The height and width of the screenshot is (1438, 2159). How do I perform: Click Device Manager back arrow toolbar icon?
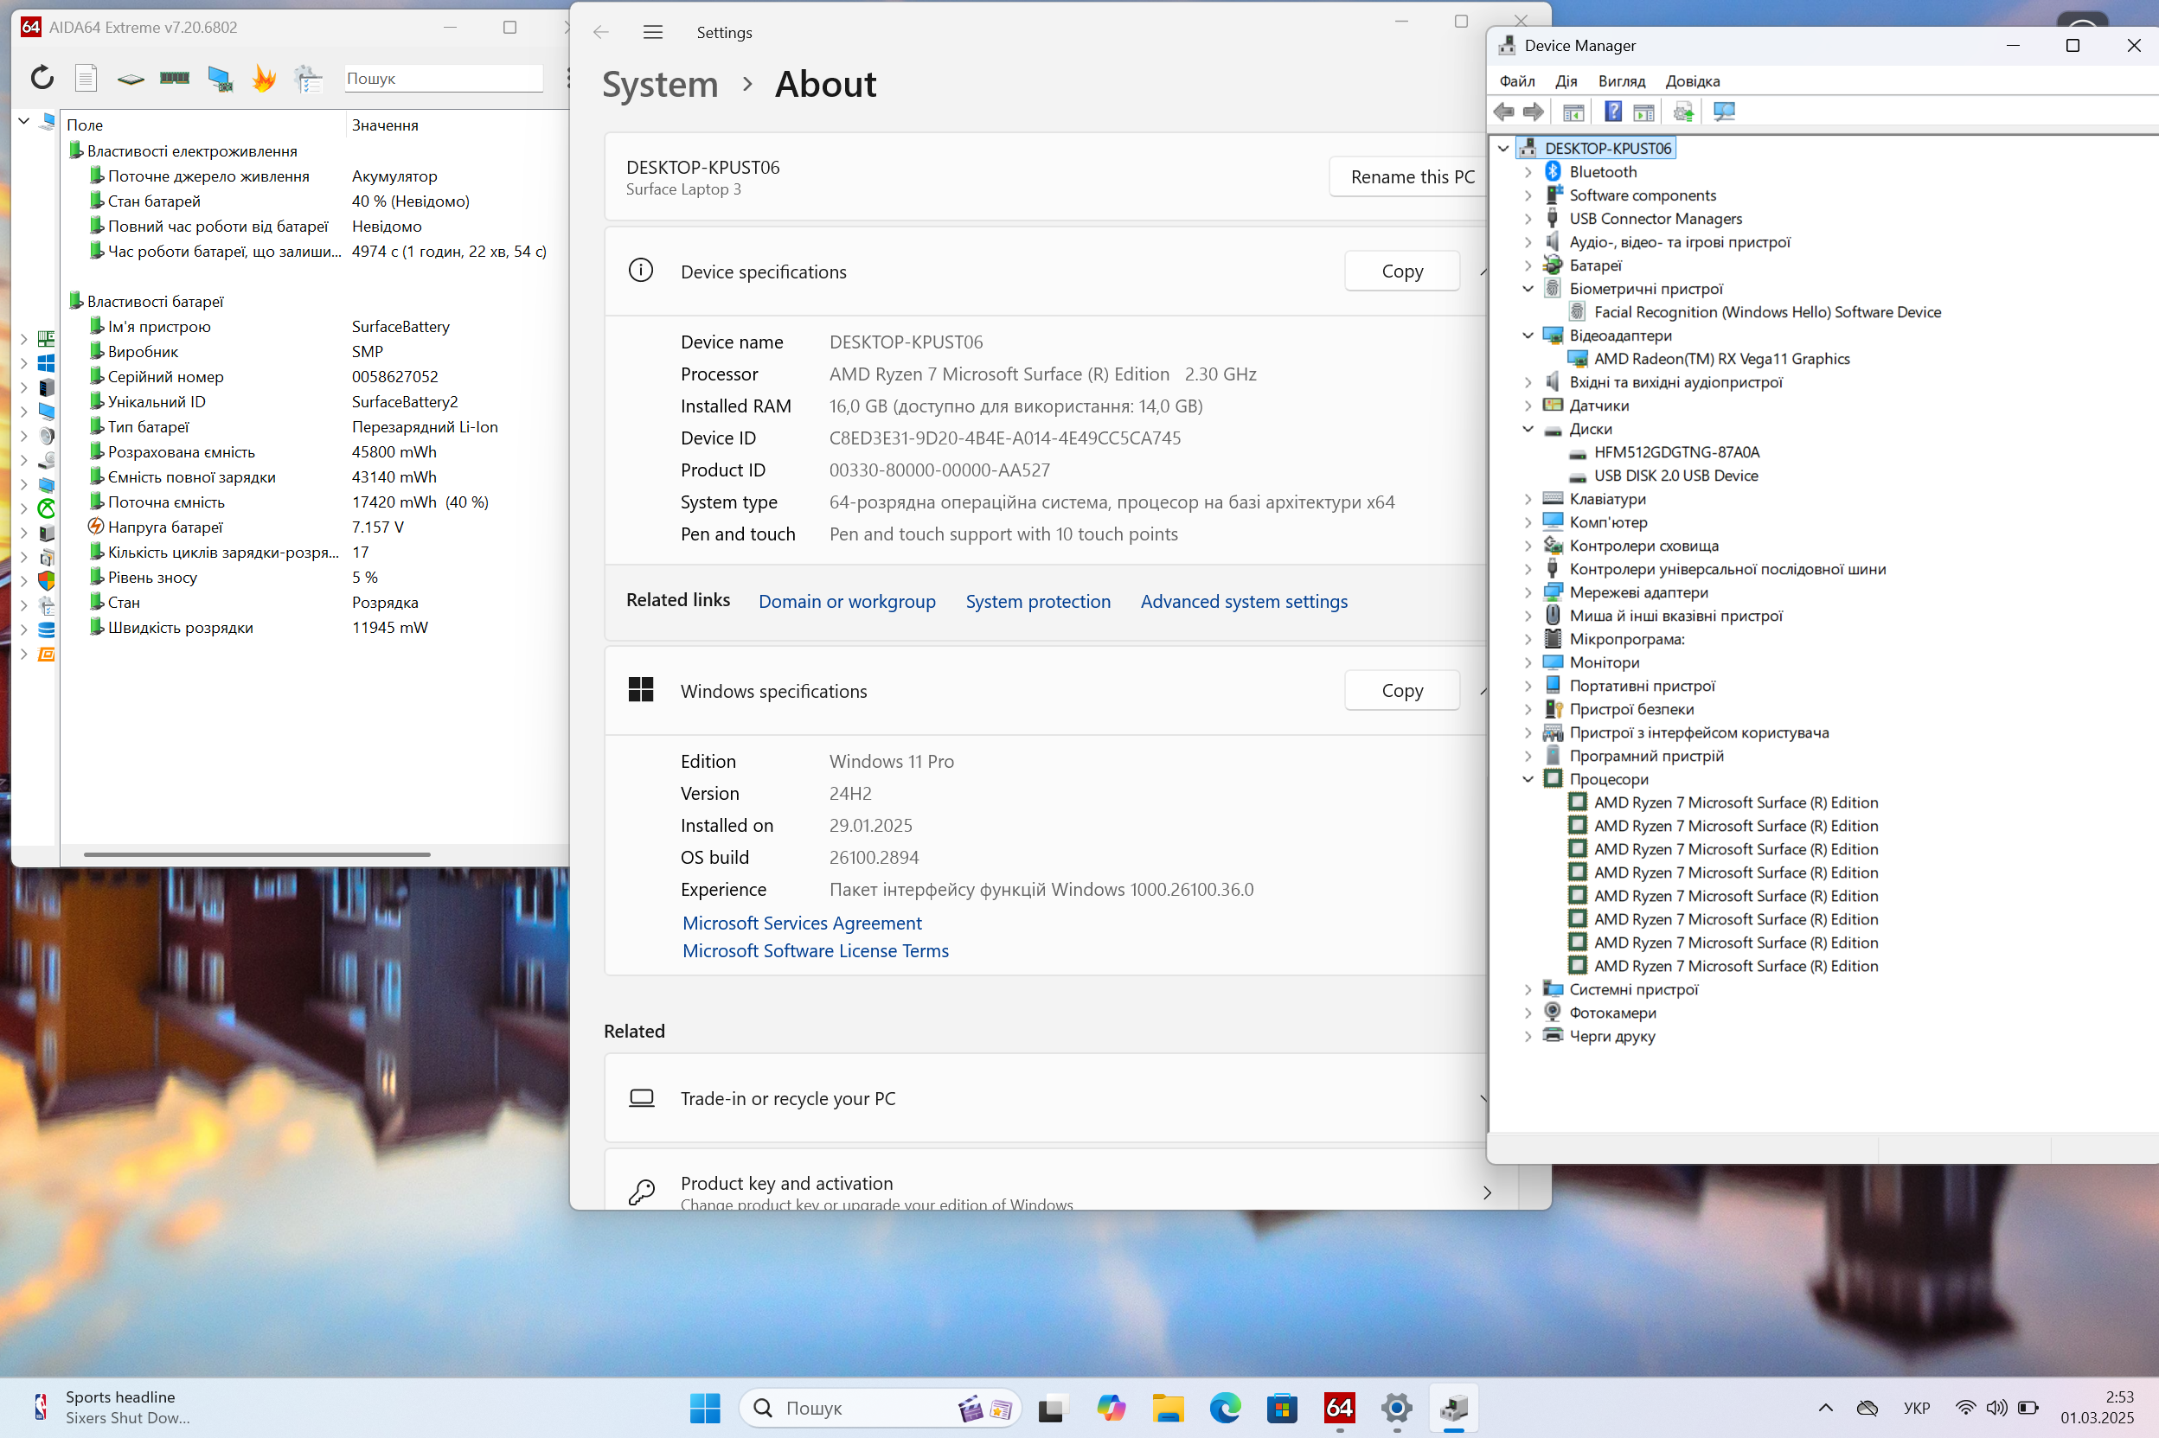(x=1504, y=112)
